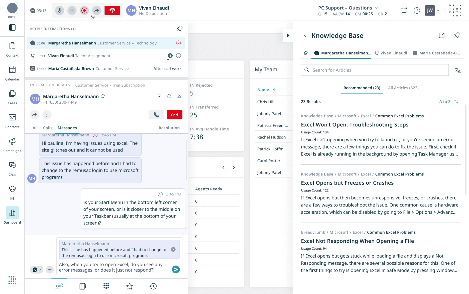Image resolution: width=469 pixels, height=294 pixels.
Task: Start a phone call with Margaretha
Action: (156, 115)
